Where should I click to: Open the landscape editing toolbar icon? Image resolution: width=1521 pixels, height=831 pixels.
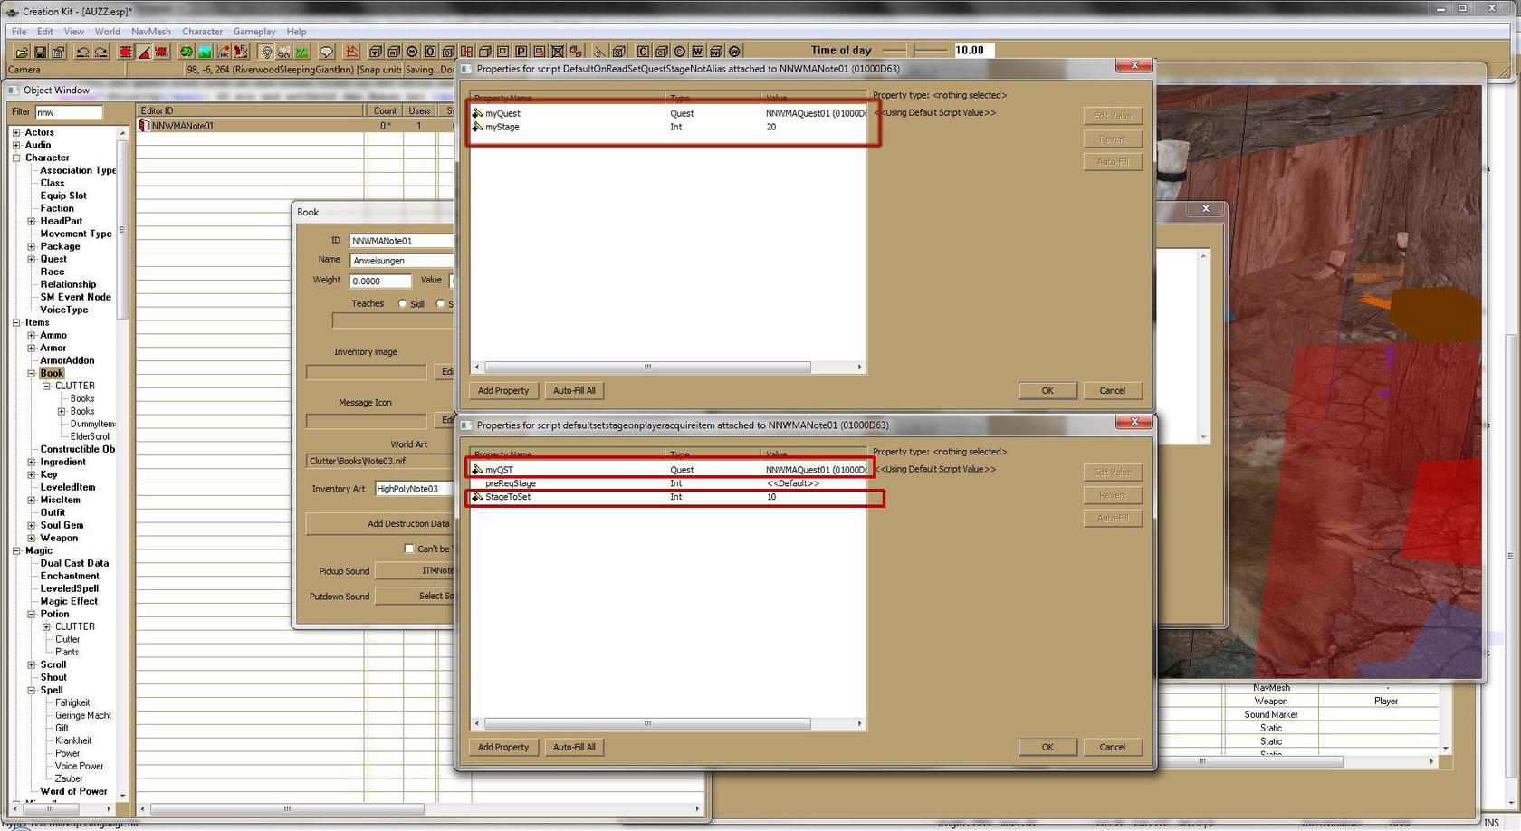pyautogui.click(x=205, y=52)
